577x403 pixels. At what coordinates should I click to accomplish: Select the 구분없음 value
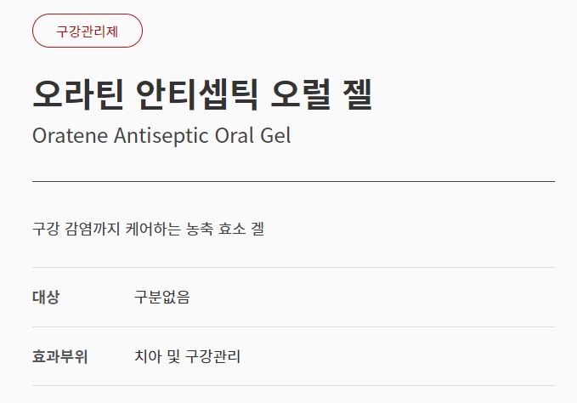161,298
